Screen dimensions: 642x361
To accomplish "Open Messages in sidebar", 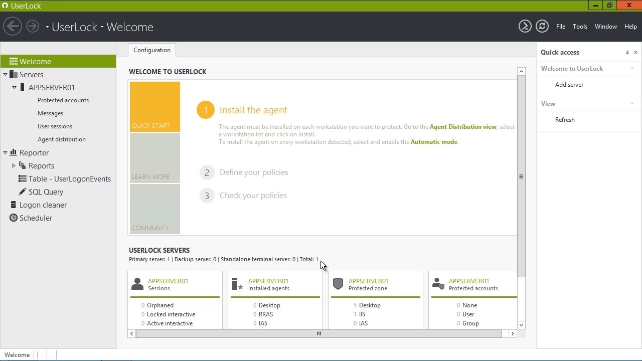I will point(50,113).
